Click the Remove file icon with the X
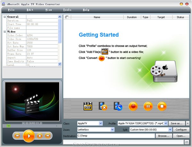 [x=103, y=106]
